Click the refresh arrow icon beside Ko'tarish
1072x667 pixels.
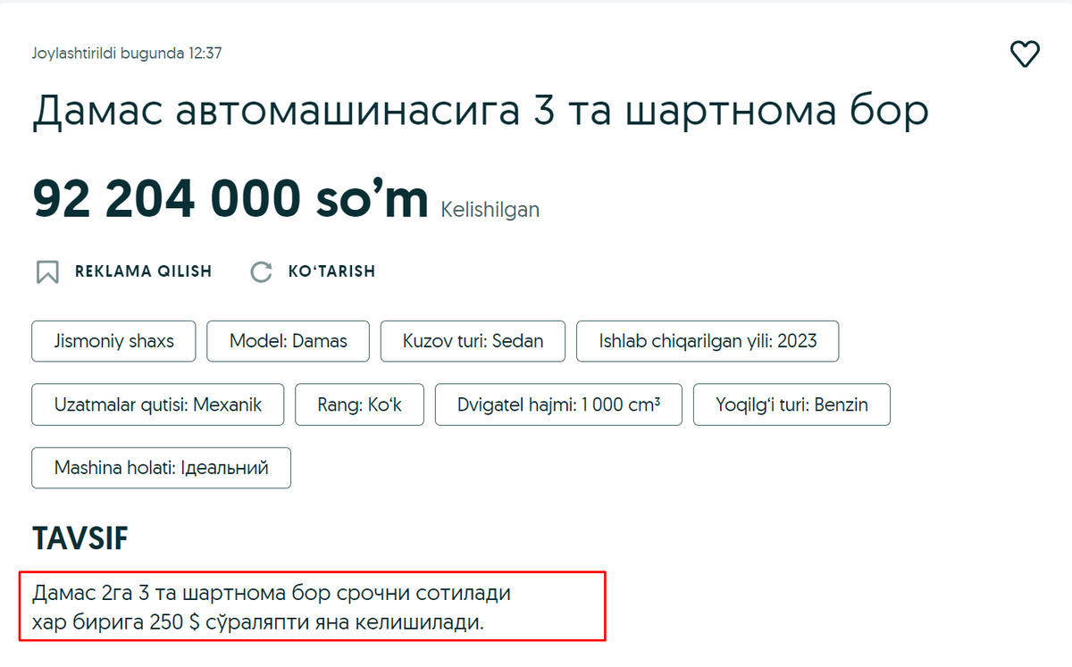coord(261,271)
